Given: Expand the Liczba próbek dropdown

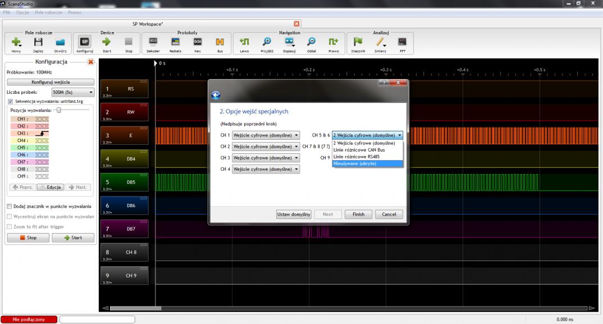Looking at the screenshot, I should coord(72,92).
